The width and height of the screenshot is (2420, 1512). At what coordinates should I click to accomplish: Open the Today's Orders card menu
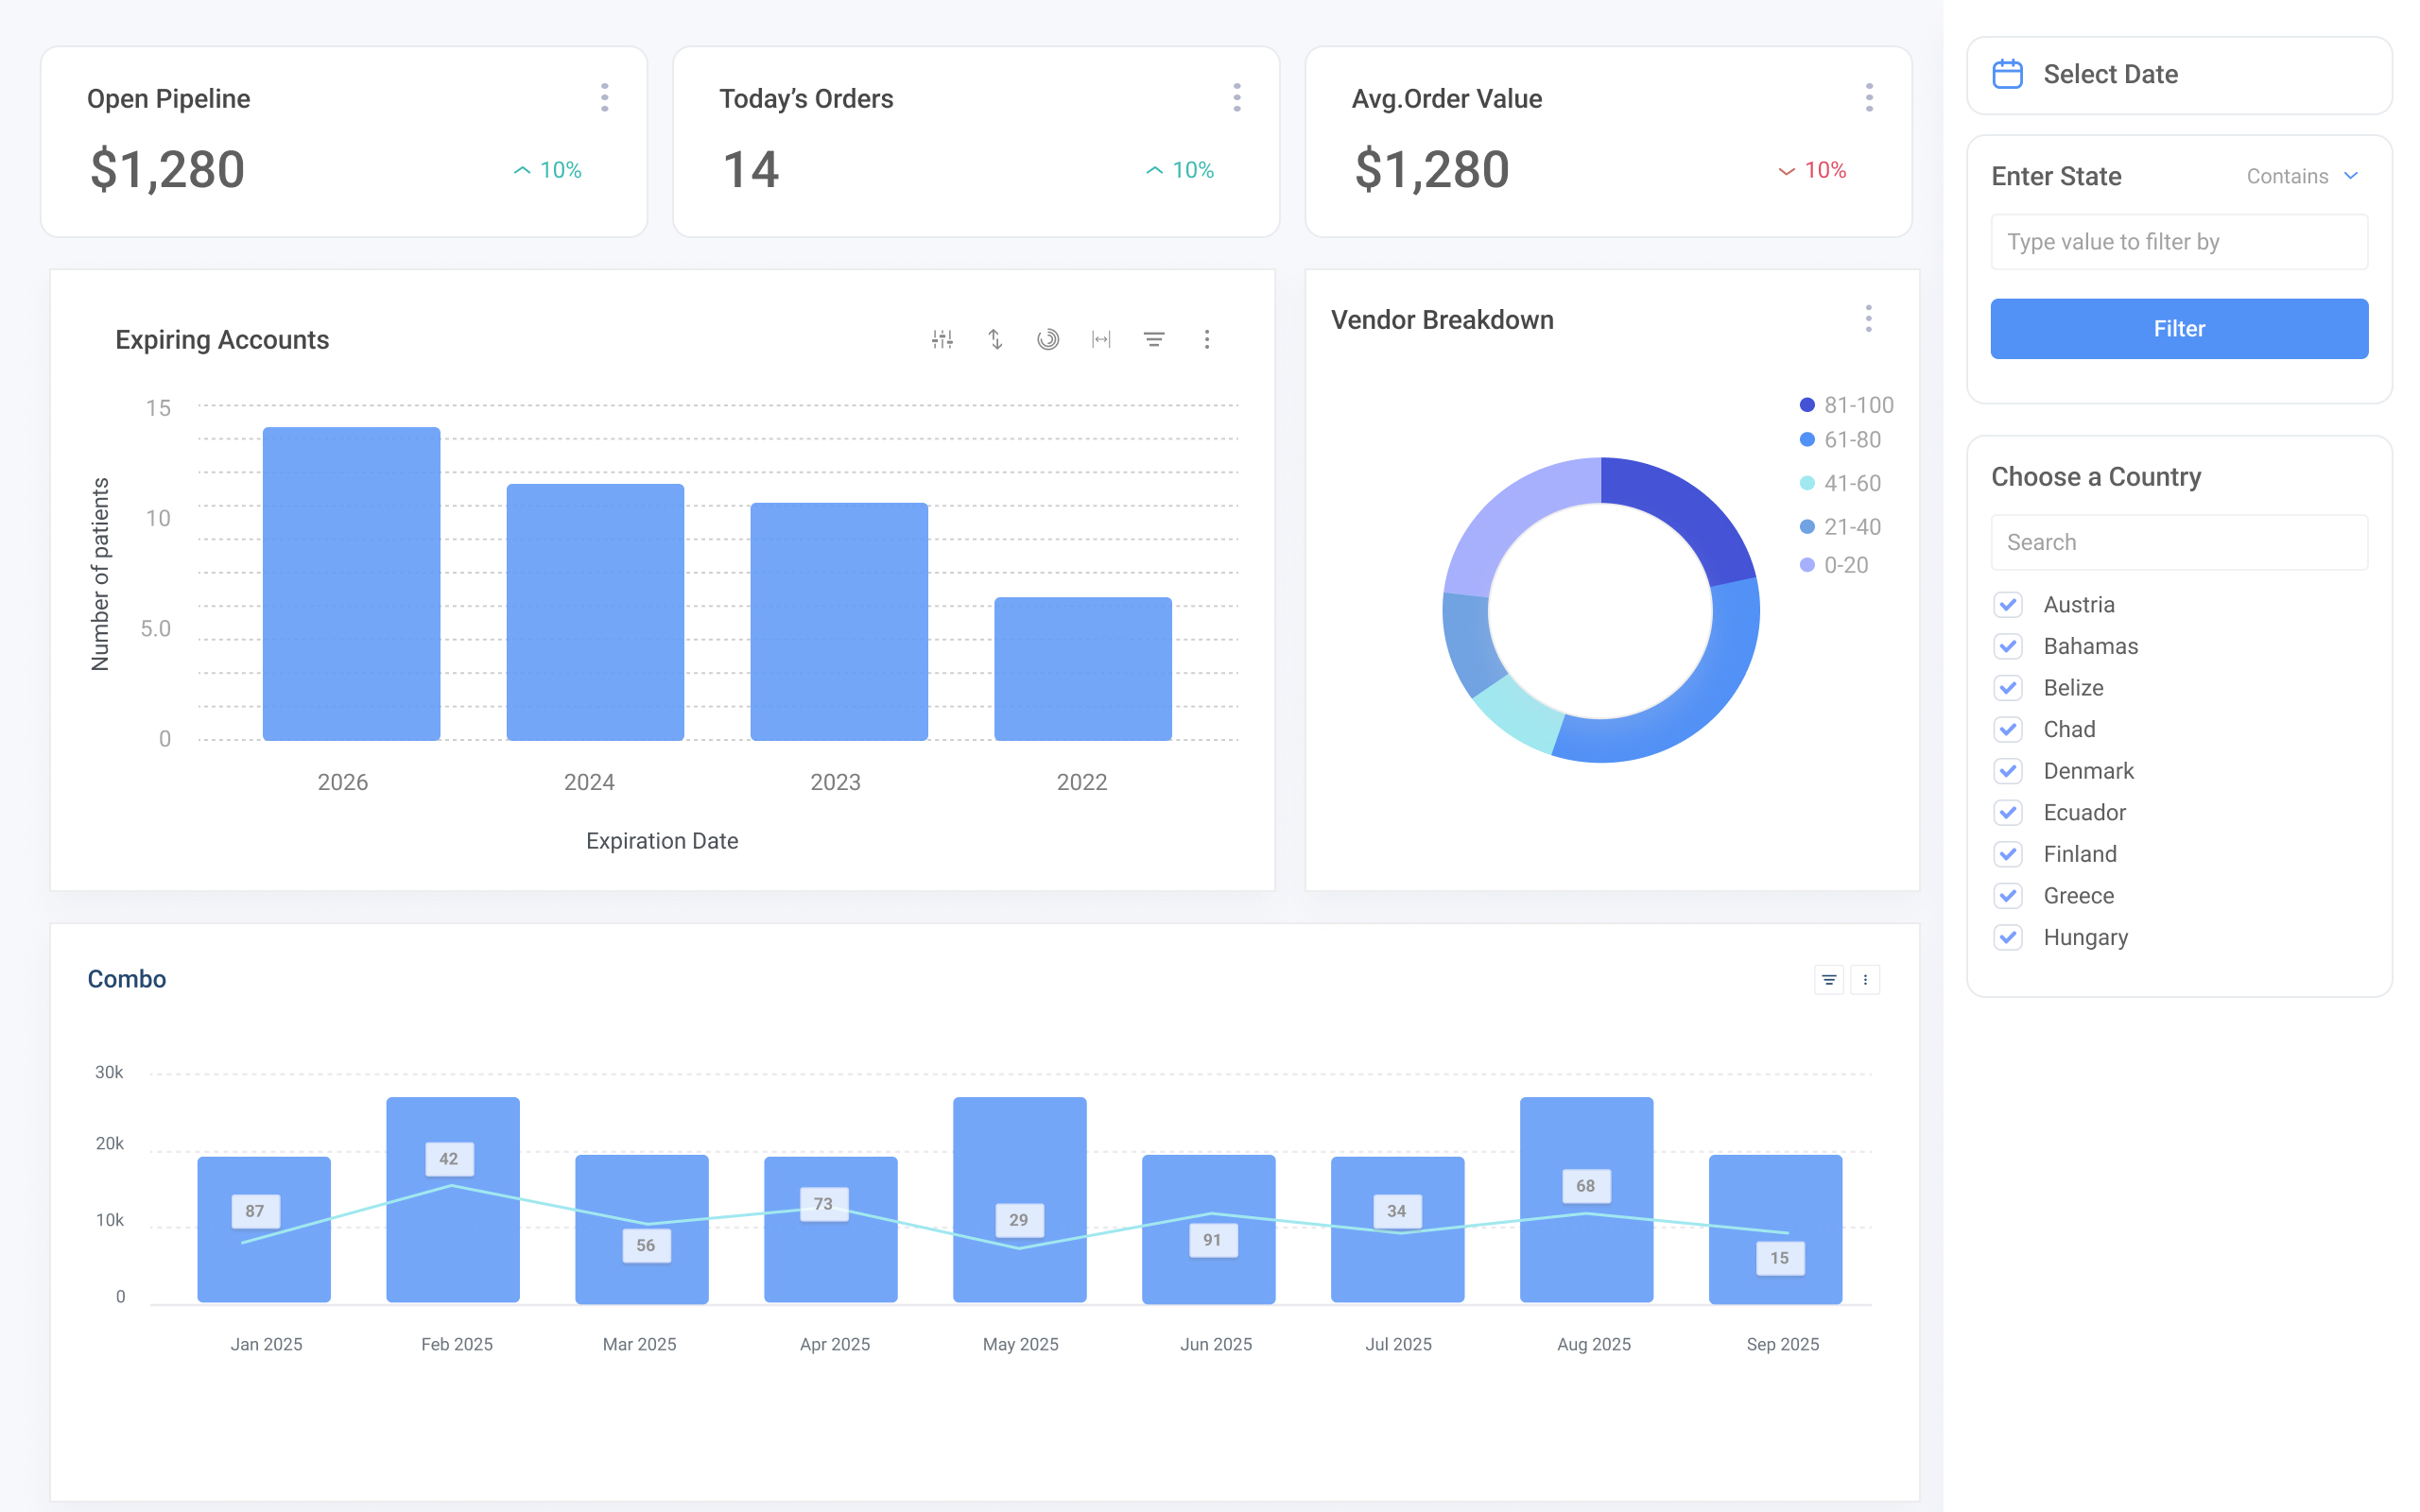(x=1237, y=98)
